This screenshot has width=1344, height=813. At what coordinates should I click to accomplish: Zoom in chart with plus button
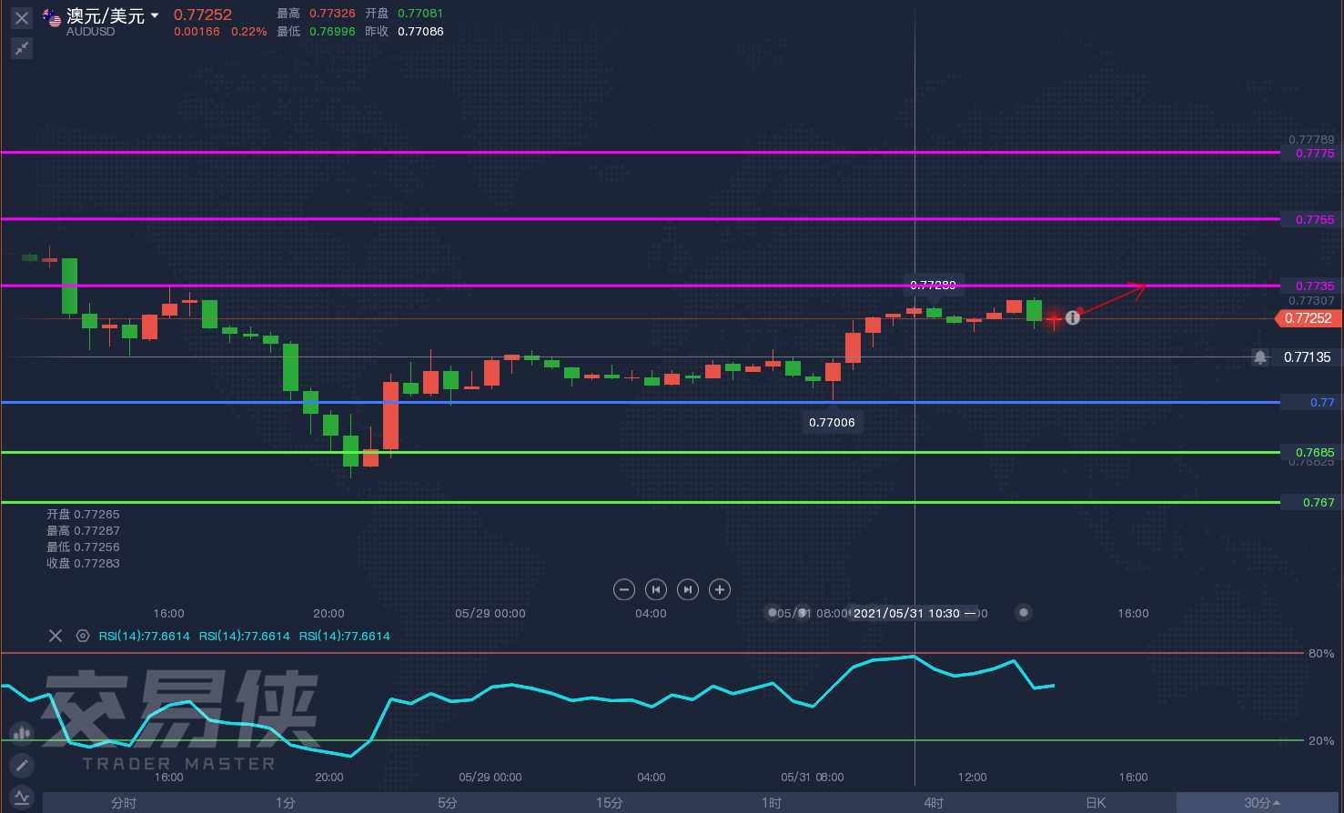(720, 589)
